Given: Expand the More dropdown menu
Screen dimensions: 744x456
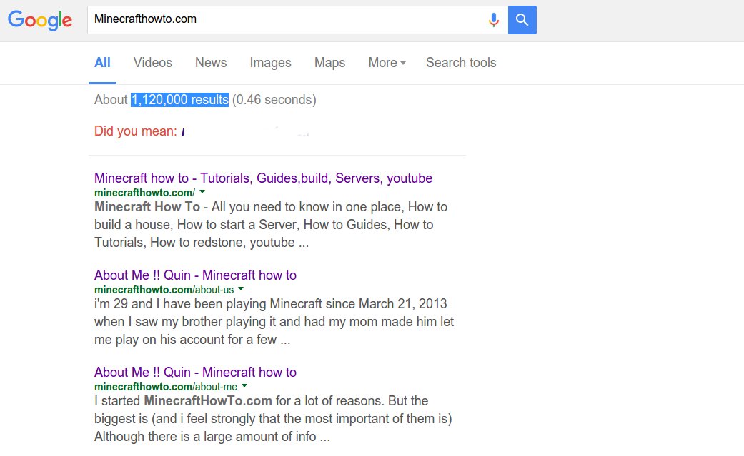Looking at the screenshot, I should tap(387, 63).
